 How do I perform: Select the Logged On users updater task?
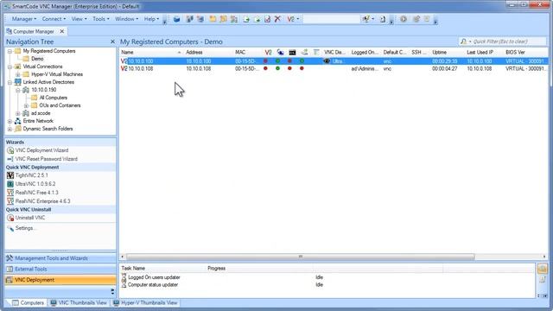[154, 277]
